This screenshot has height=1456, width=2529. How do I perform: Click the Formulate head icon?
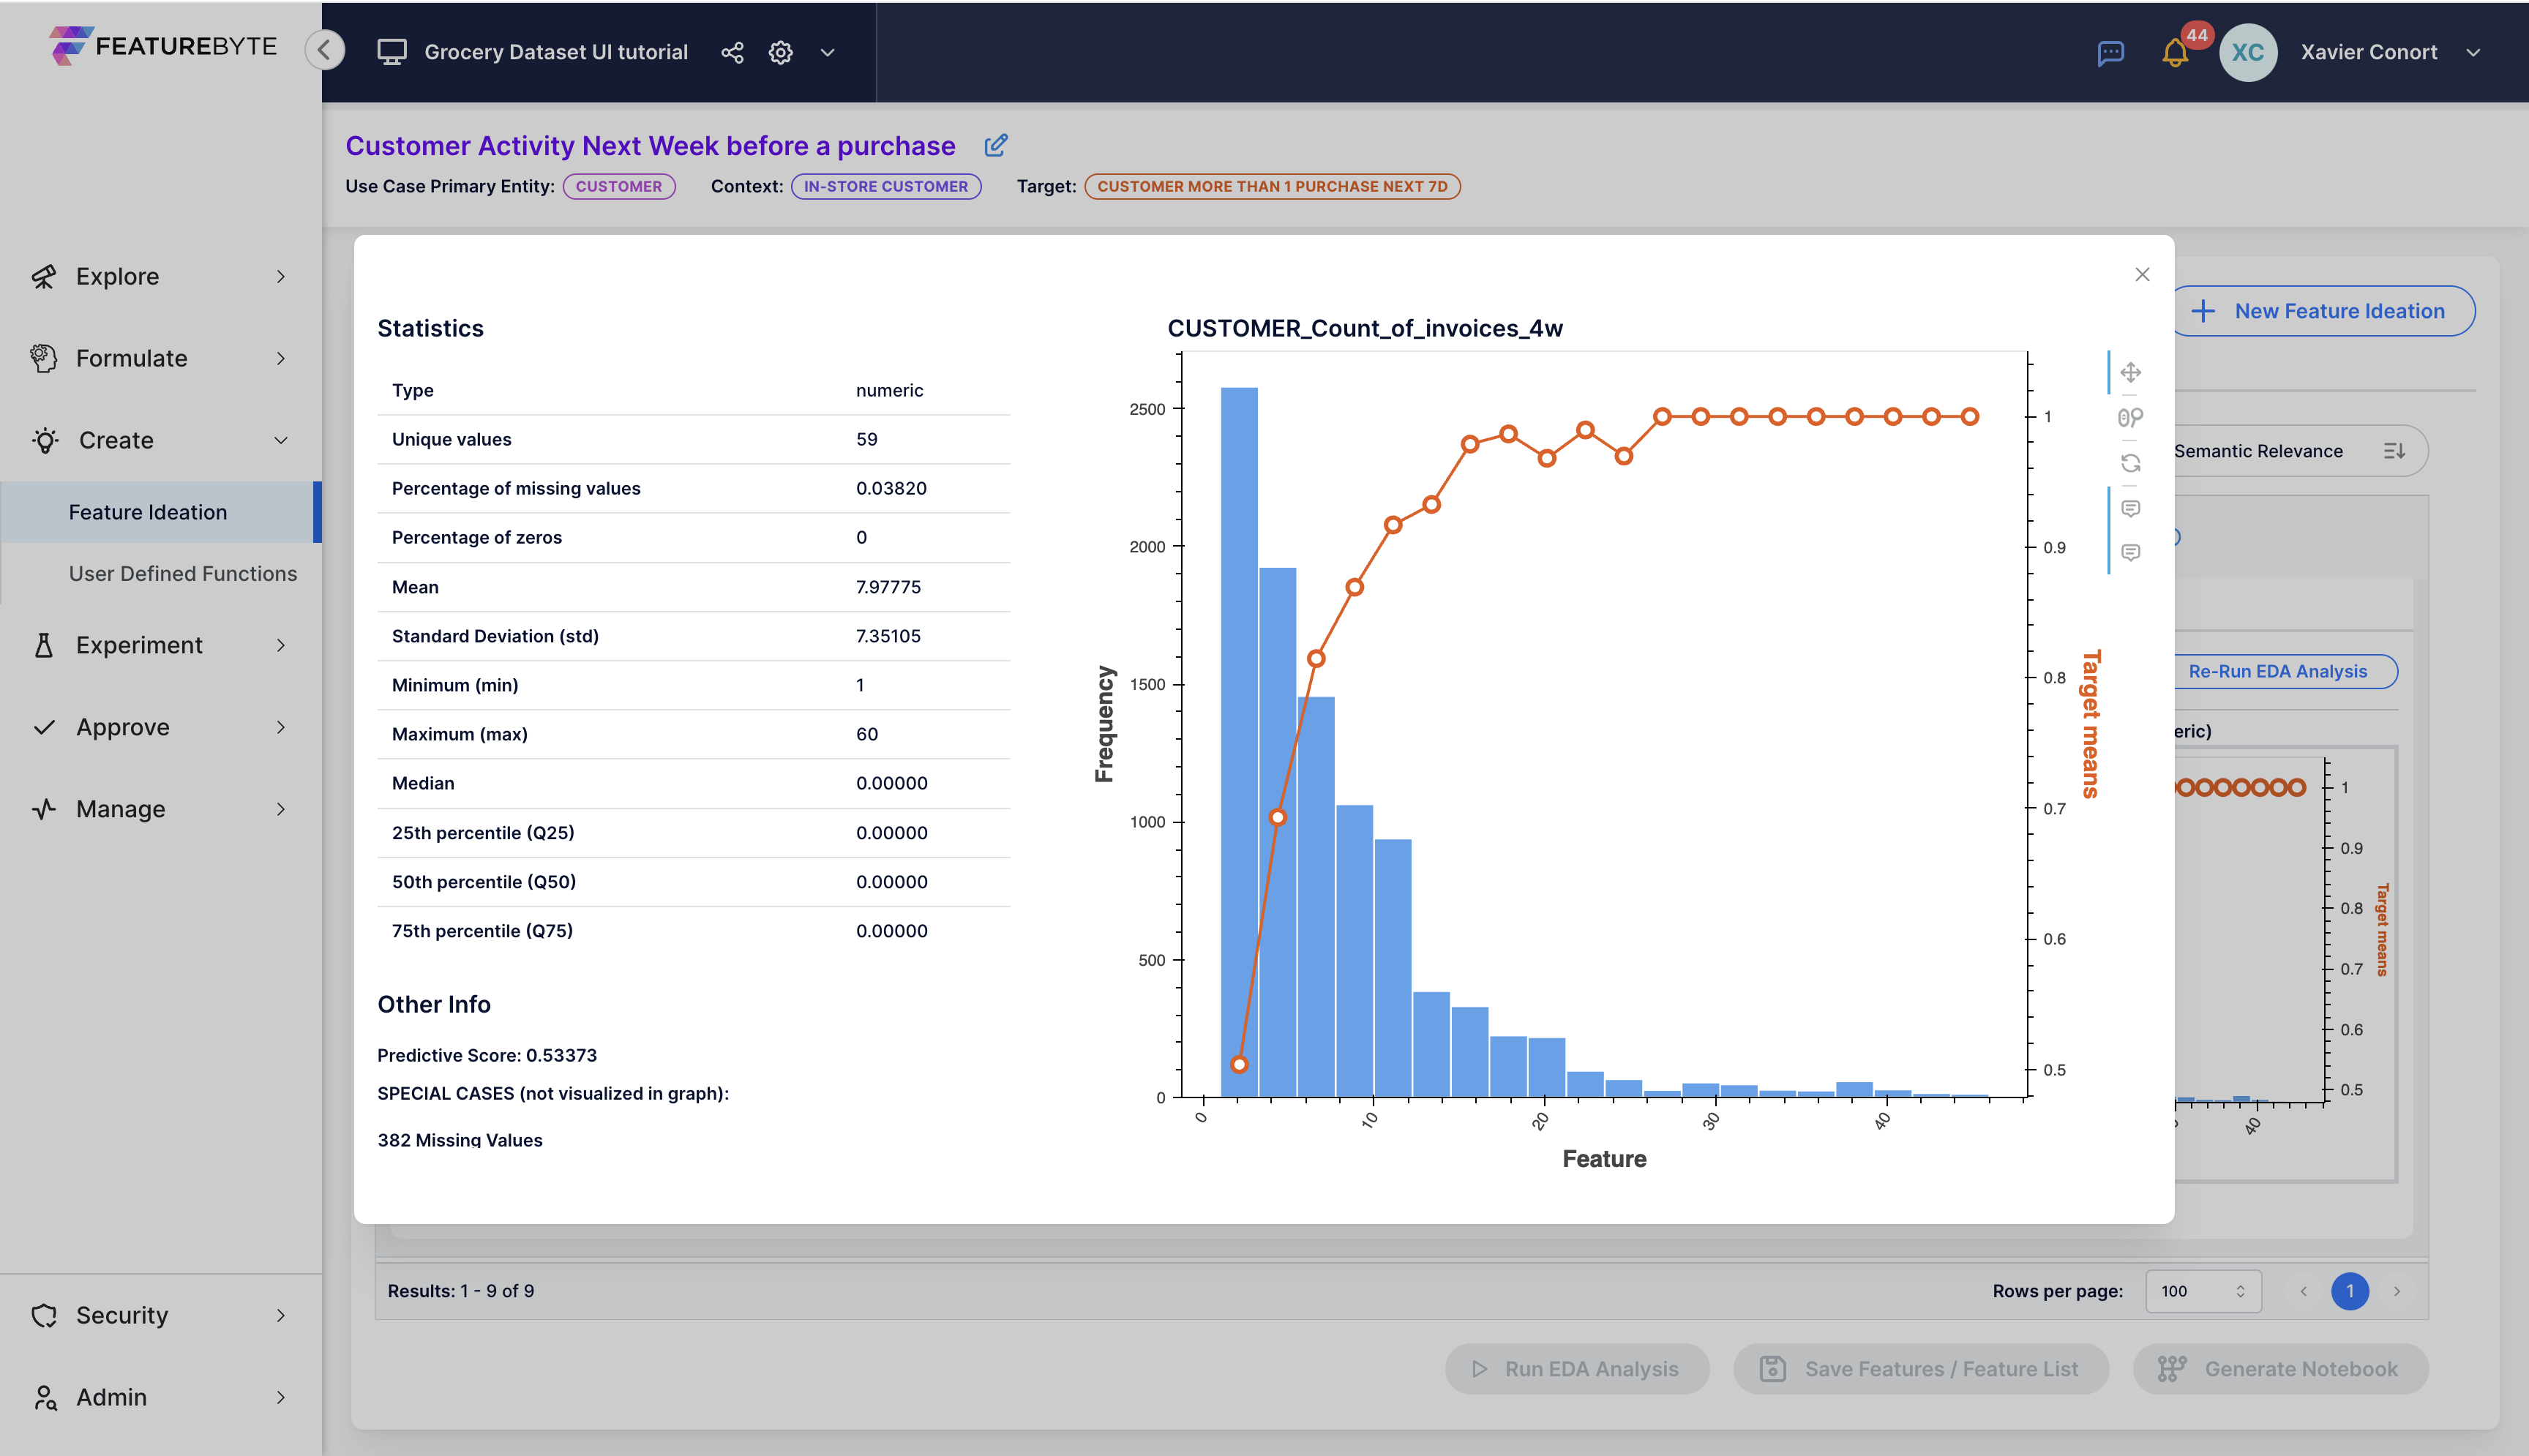[x=44, y=359]
